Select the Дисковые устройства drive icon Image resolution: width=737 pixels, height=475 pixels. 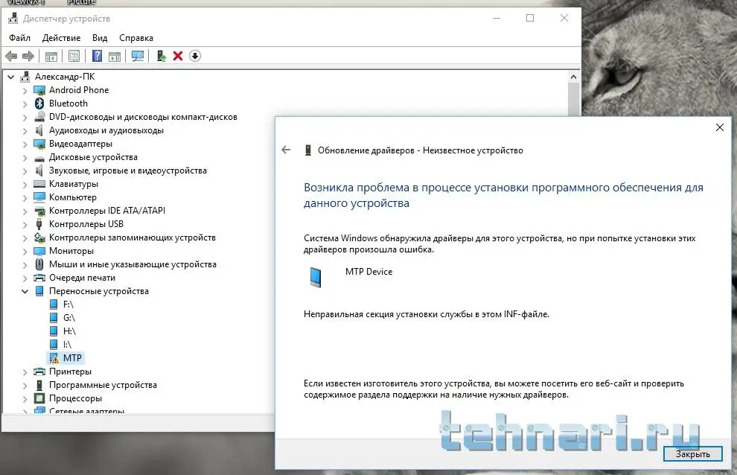(x=39, y=158)
